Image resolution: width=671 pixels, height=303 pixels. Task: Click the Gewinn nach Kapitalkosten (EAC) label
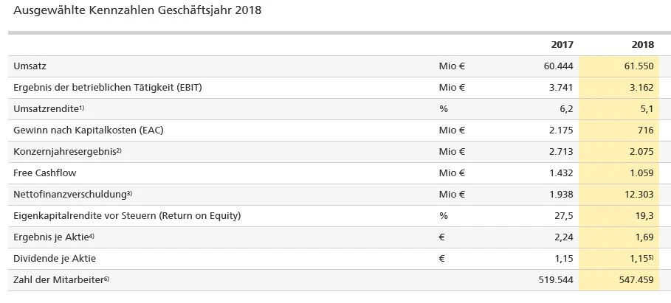89,130
